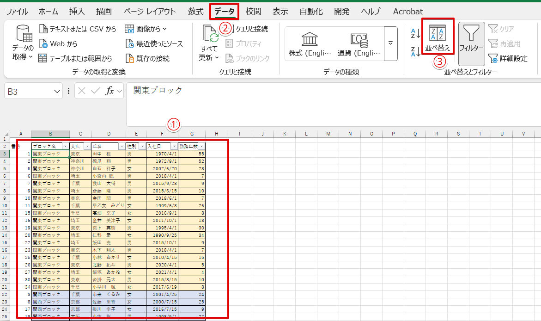
Task: Click the formula bar cancel X icon
Action: [x=82, y=91]
